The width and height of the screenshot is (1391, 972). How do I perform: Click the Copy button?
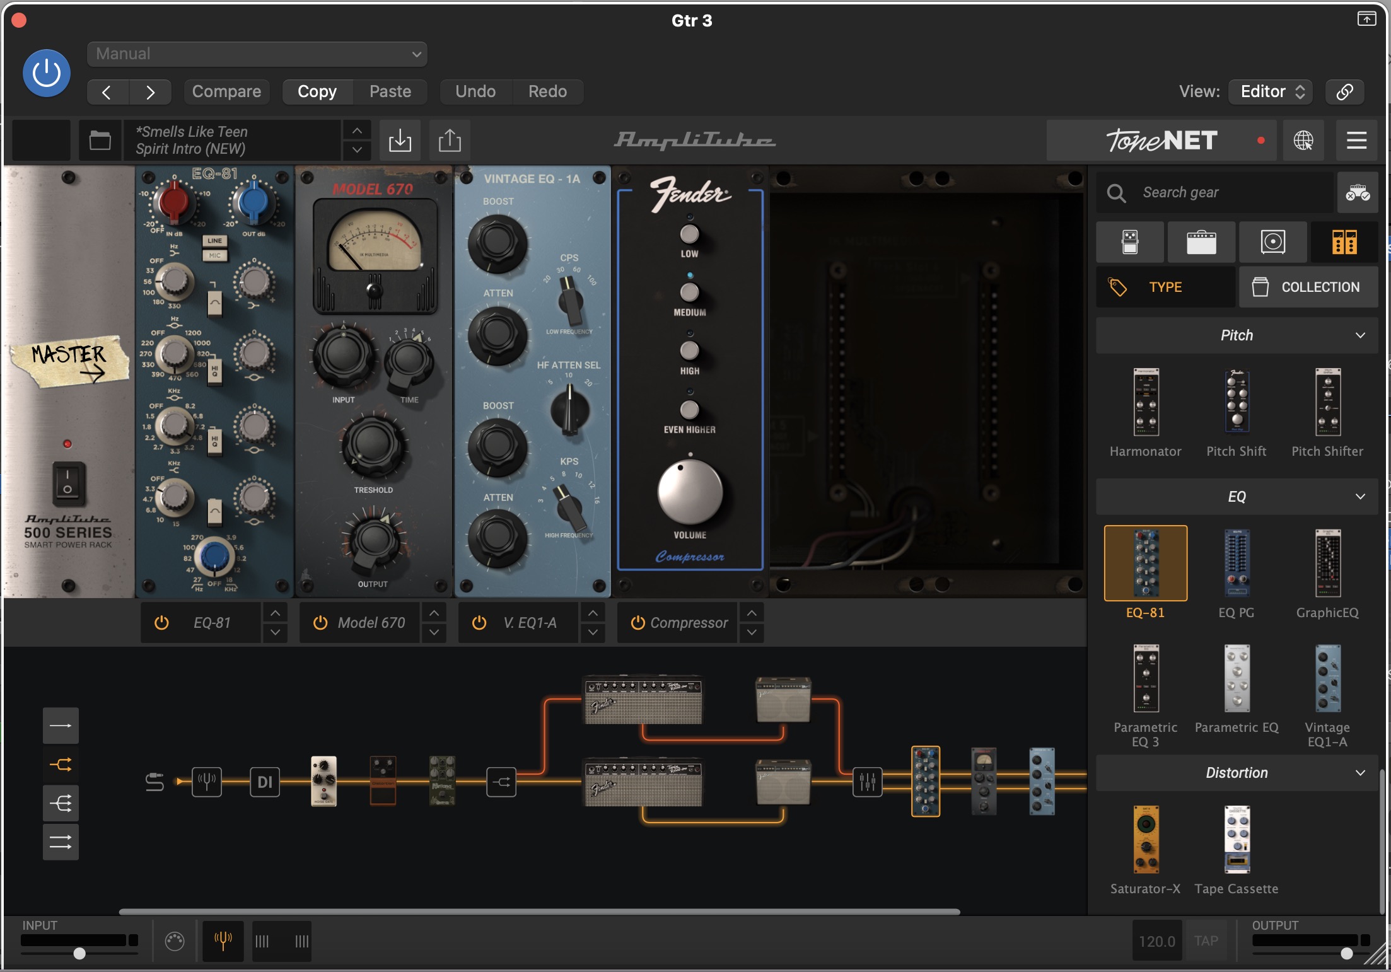point(317,92)
